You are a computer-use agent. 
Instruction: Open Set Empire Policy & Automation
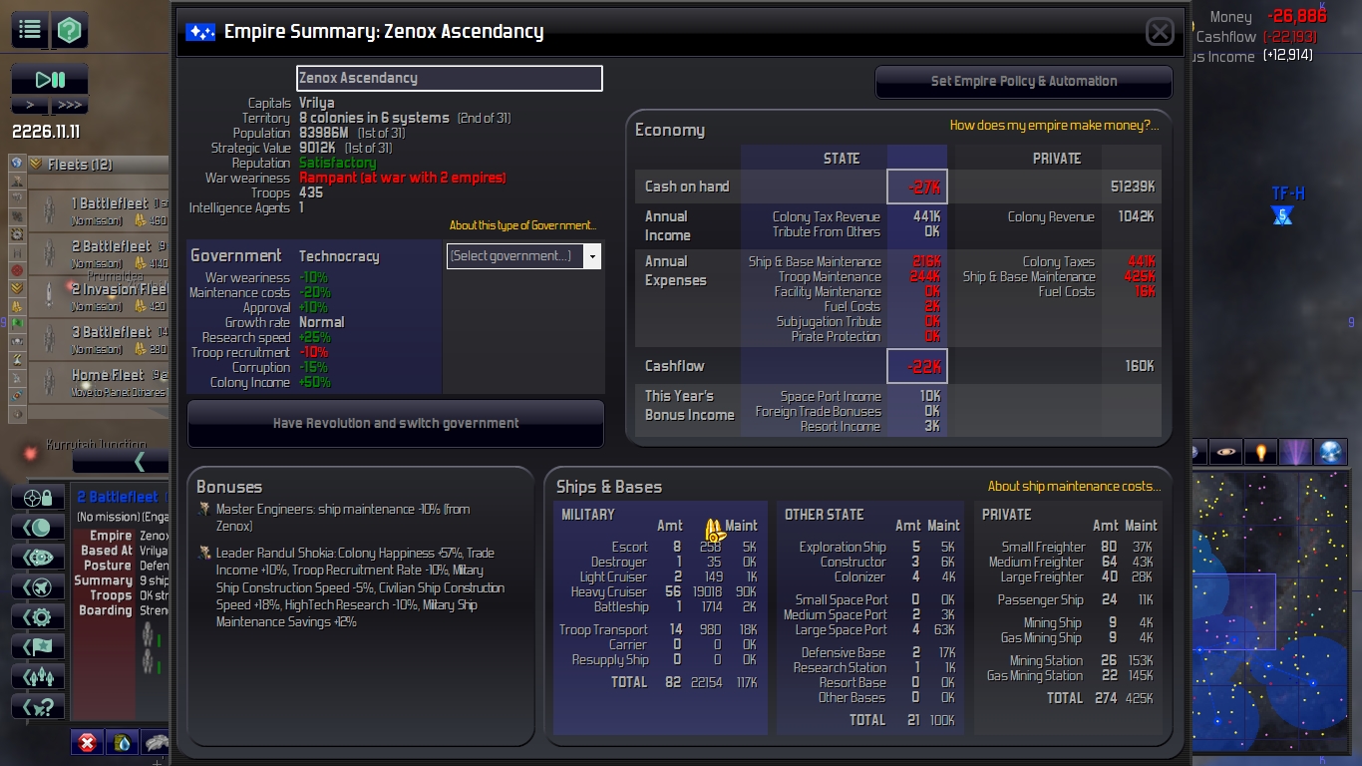pos(1024,82)
